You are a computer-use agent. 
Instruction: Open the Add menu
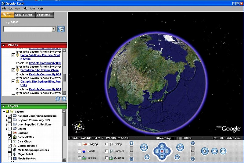point(25,9)
